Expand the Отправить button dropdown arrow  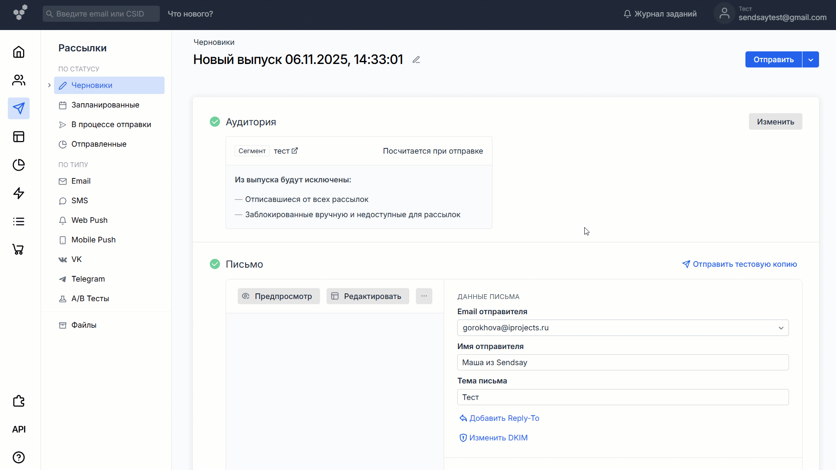click(x=811, y=59)
